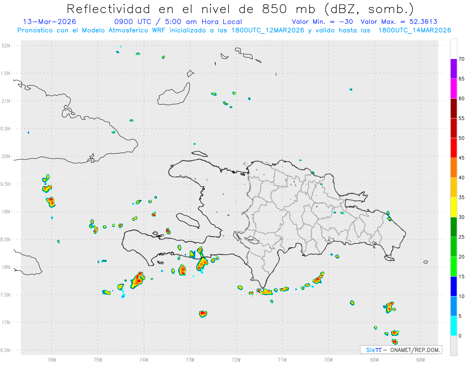The height and width of the screenshot is (365, 472).
Task: Click the "0900 UTC / 5:00 am Hora Local" text
Action: coord(178,22)
